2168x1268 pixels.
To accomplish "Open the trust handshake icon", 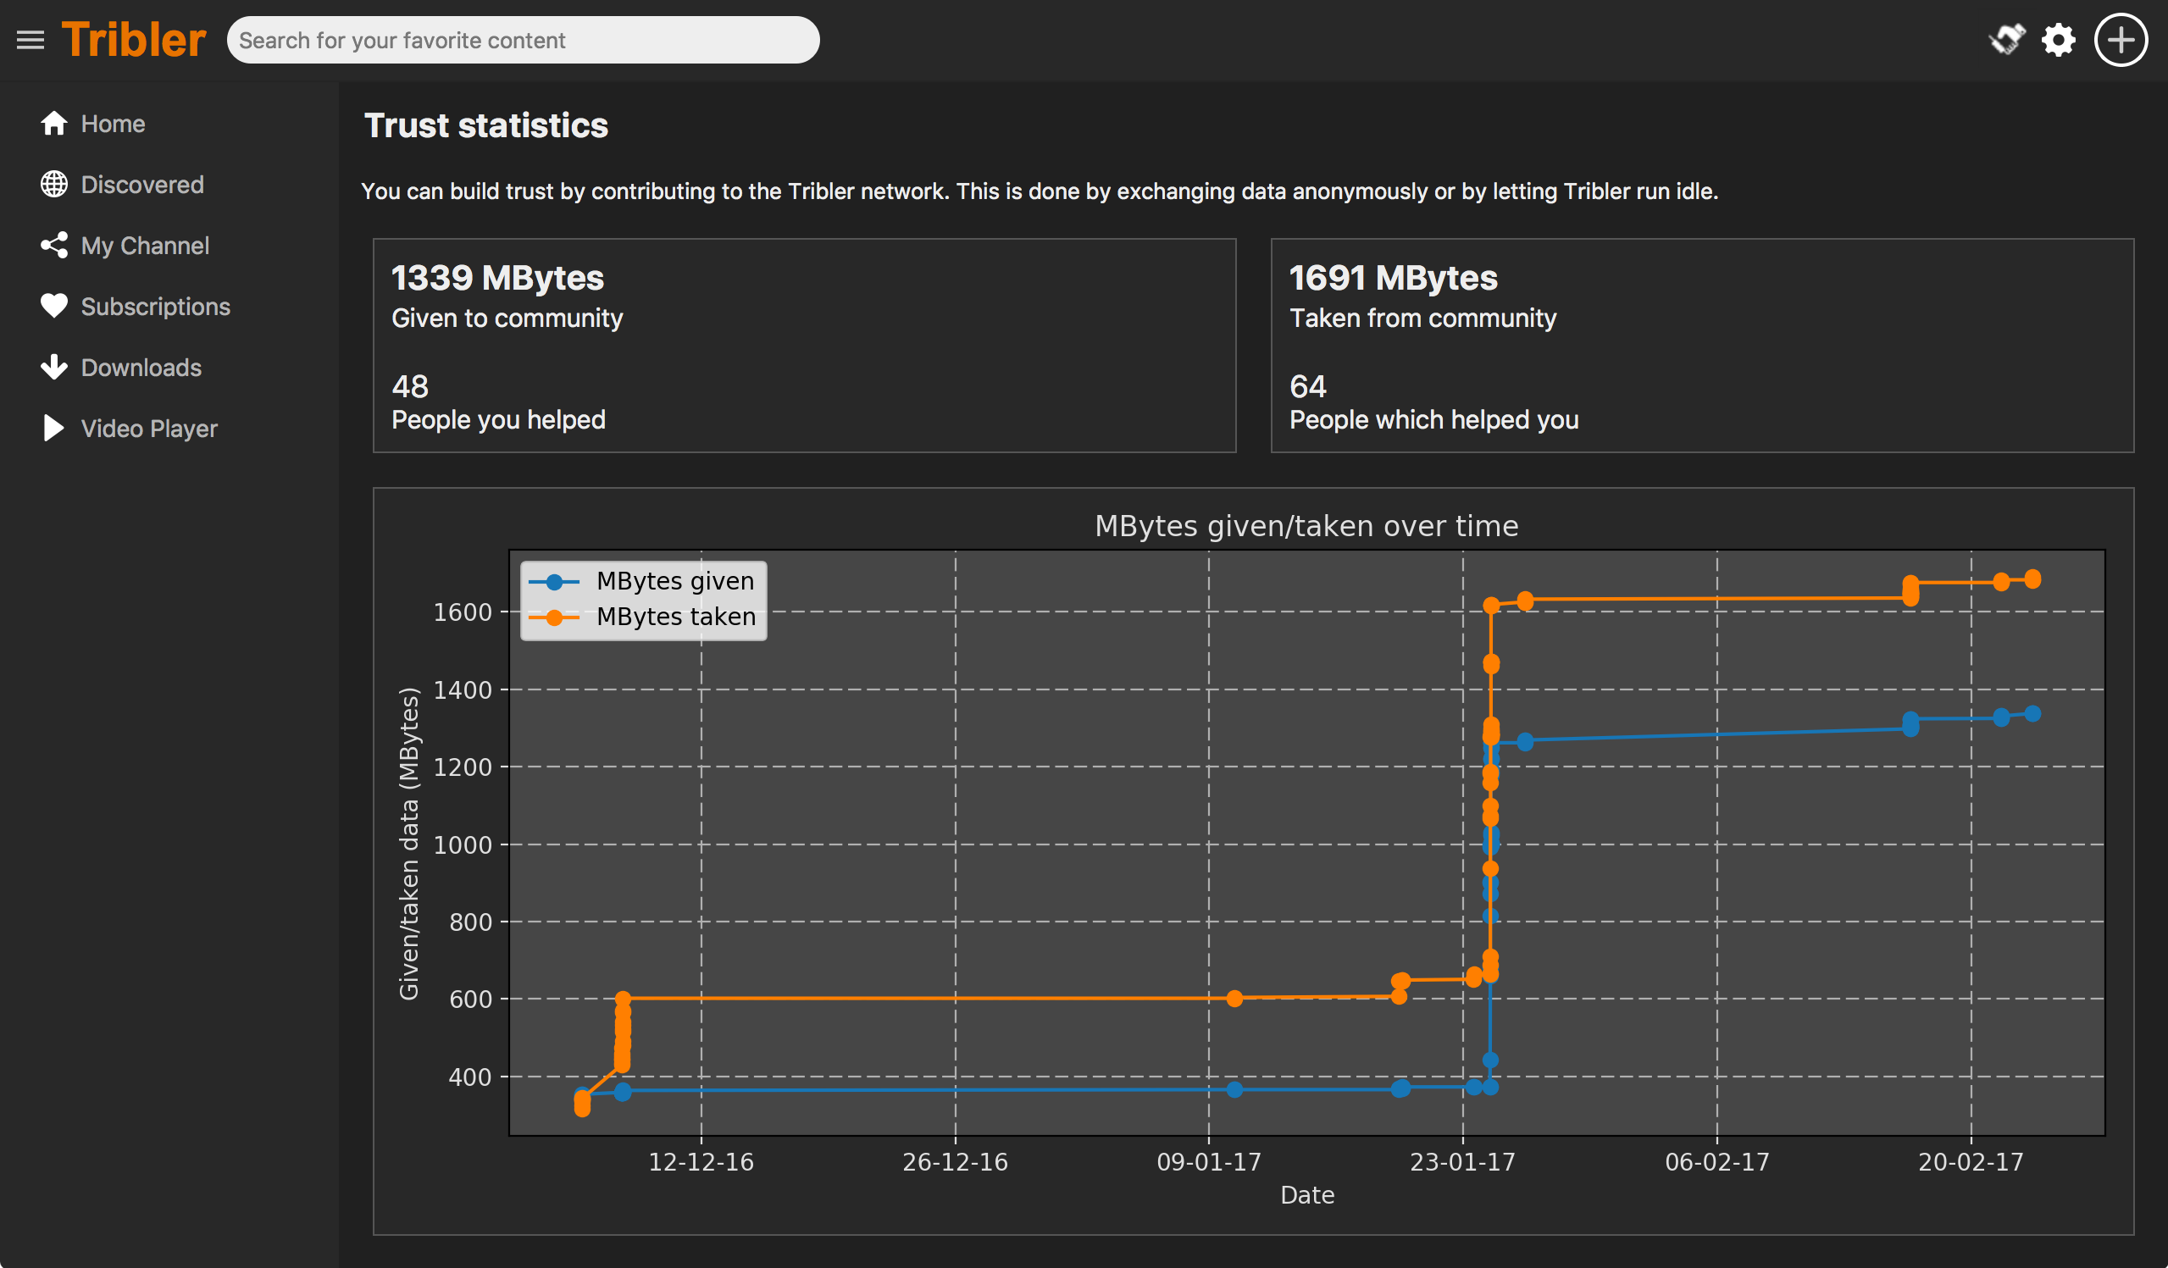I will click(2006, 40).
